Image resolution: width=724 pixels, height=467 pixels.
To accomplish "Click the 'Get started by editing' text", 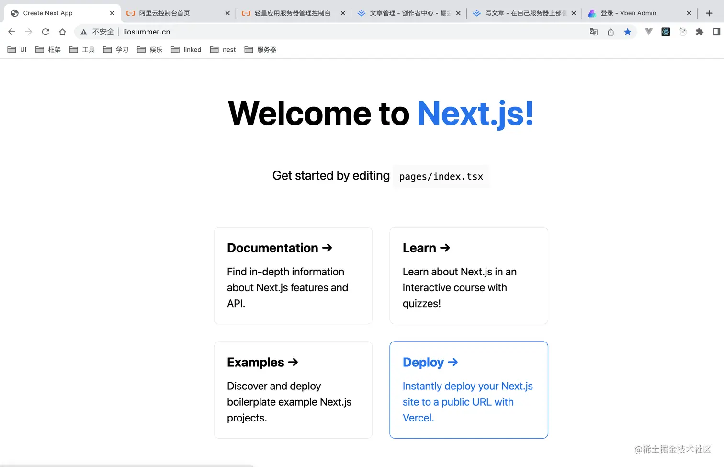I will pyautogui.click(x=331, y=176).
